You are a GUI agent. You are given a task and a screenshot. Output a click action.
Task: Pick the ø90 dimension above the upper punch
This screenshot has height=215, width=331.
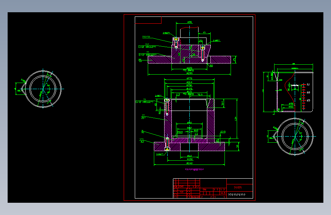point(190,22)
